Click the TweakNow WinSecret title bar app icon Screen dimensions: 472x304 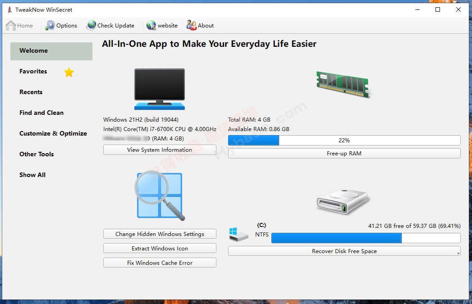[x=9, y=9]
